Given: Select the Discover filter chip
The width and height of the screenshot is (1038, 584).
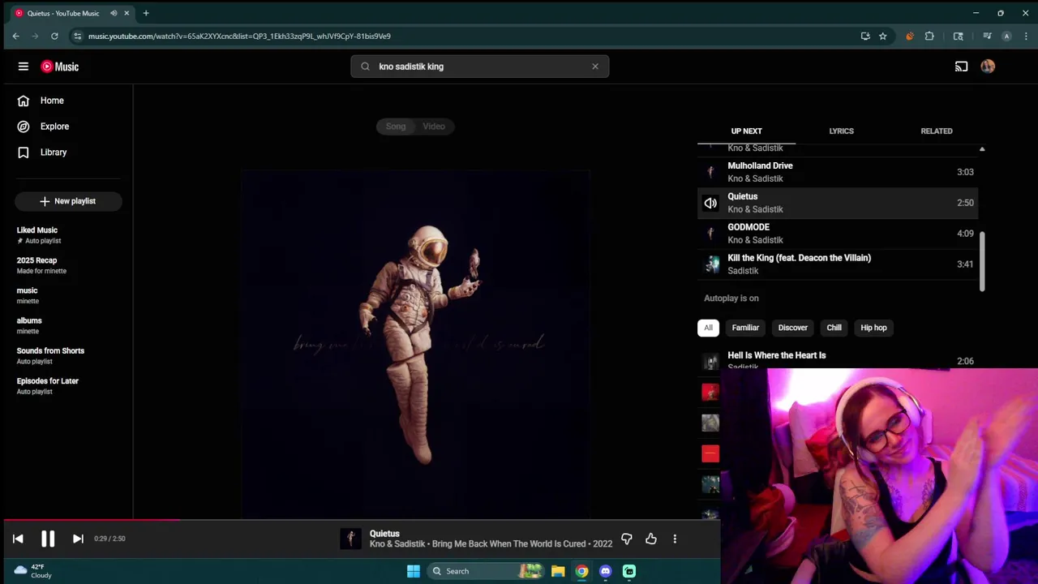Looking at the screenshot, I should 793,328.
